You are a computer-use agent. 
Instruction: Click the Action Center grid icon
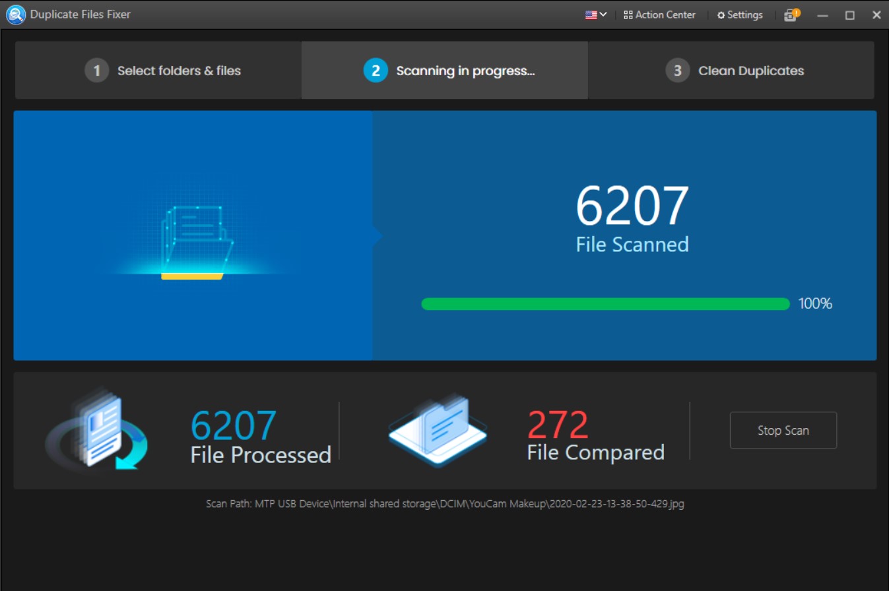tap(628, 15)
